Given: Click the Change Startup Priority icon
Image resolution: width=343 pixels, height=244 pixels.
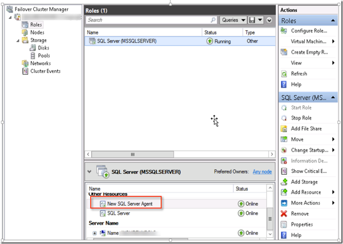Looking at the screenshot, I should (x=284, y=150).
